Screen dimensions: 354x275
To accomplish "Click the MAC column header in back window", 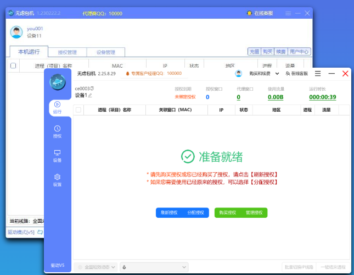I will tap(117, 65).
